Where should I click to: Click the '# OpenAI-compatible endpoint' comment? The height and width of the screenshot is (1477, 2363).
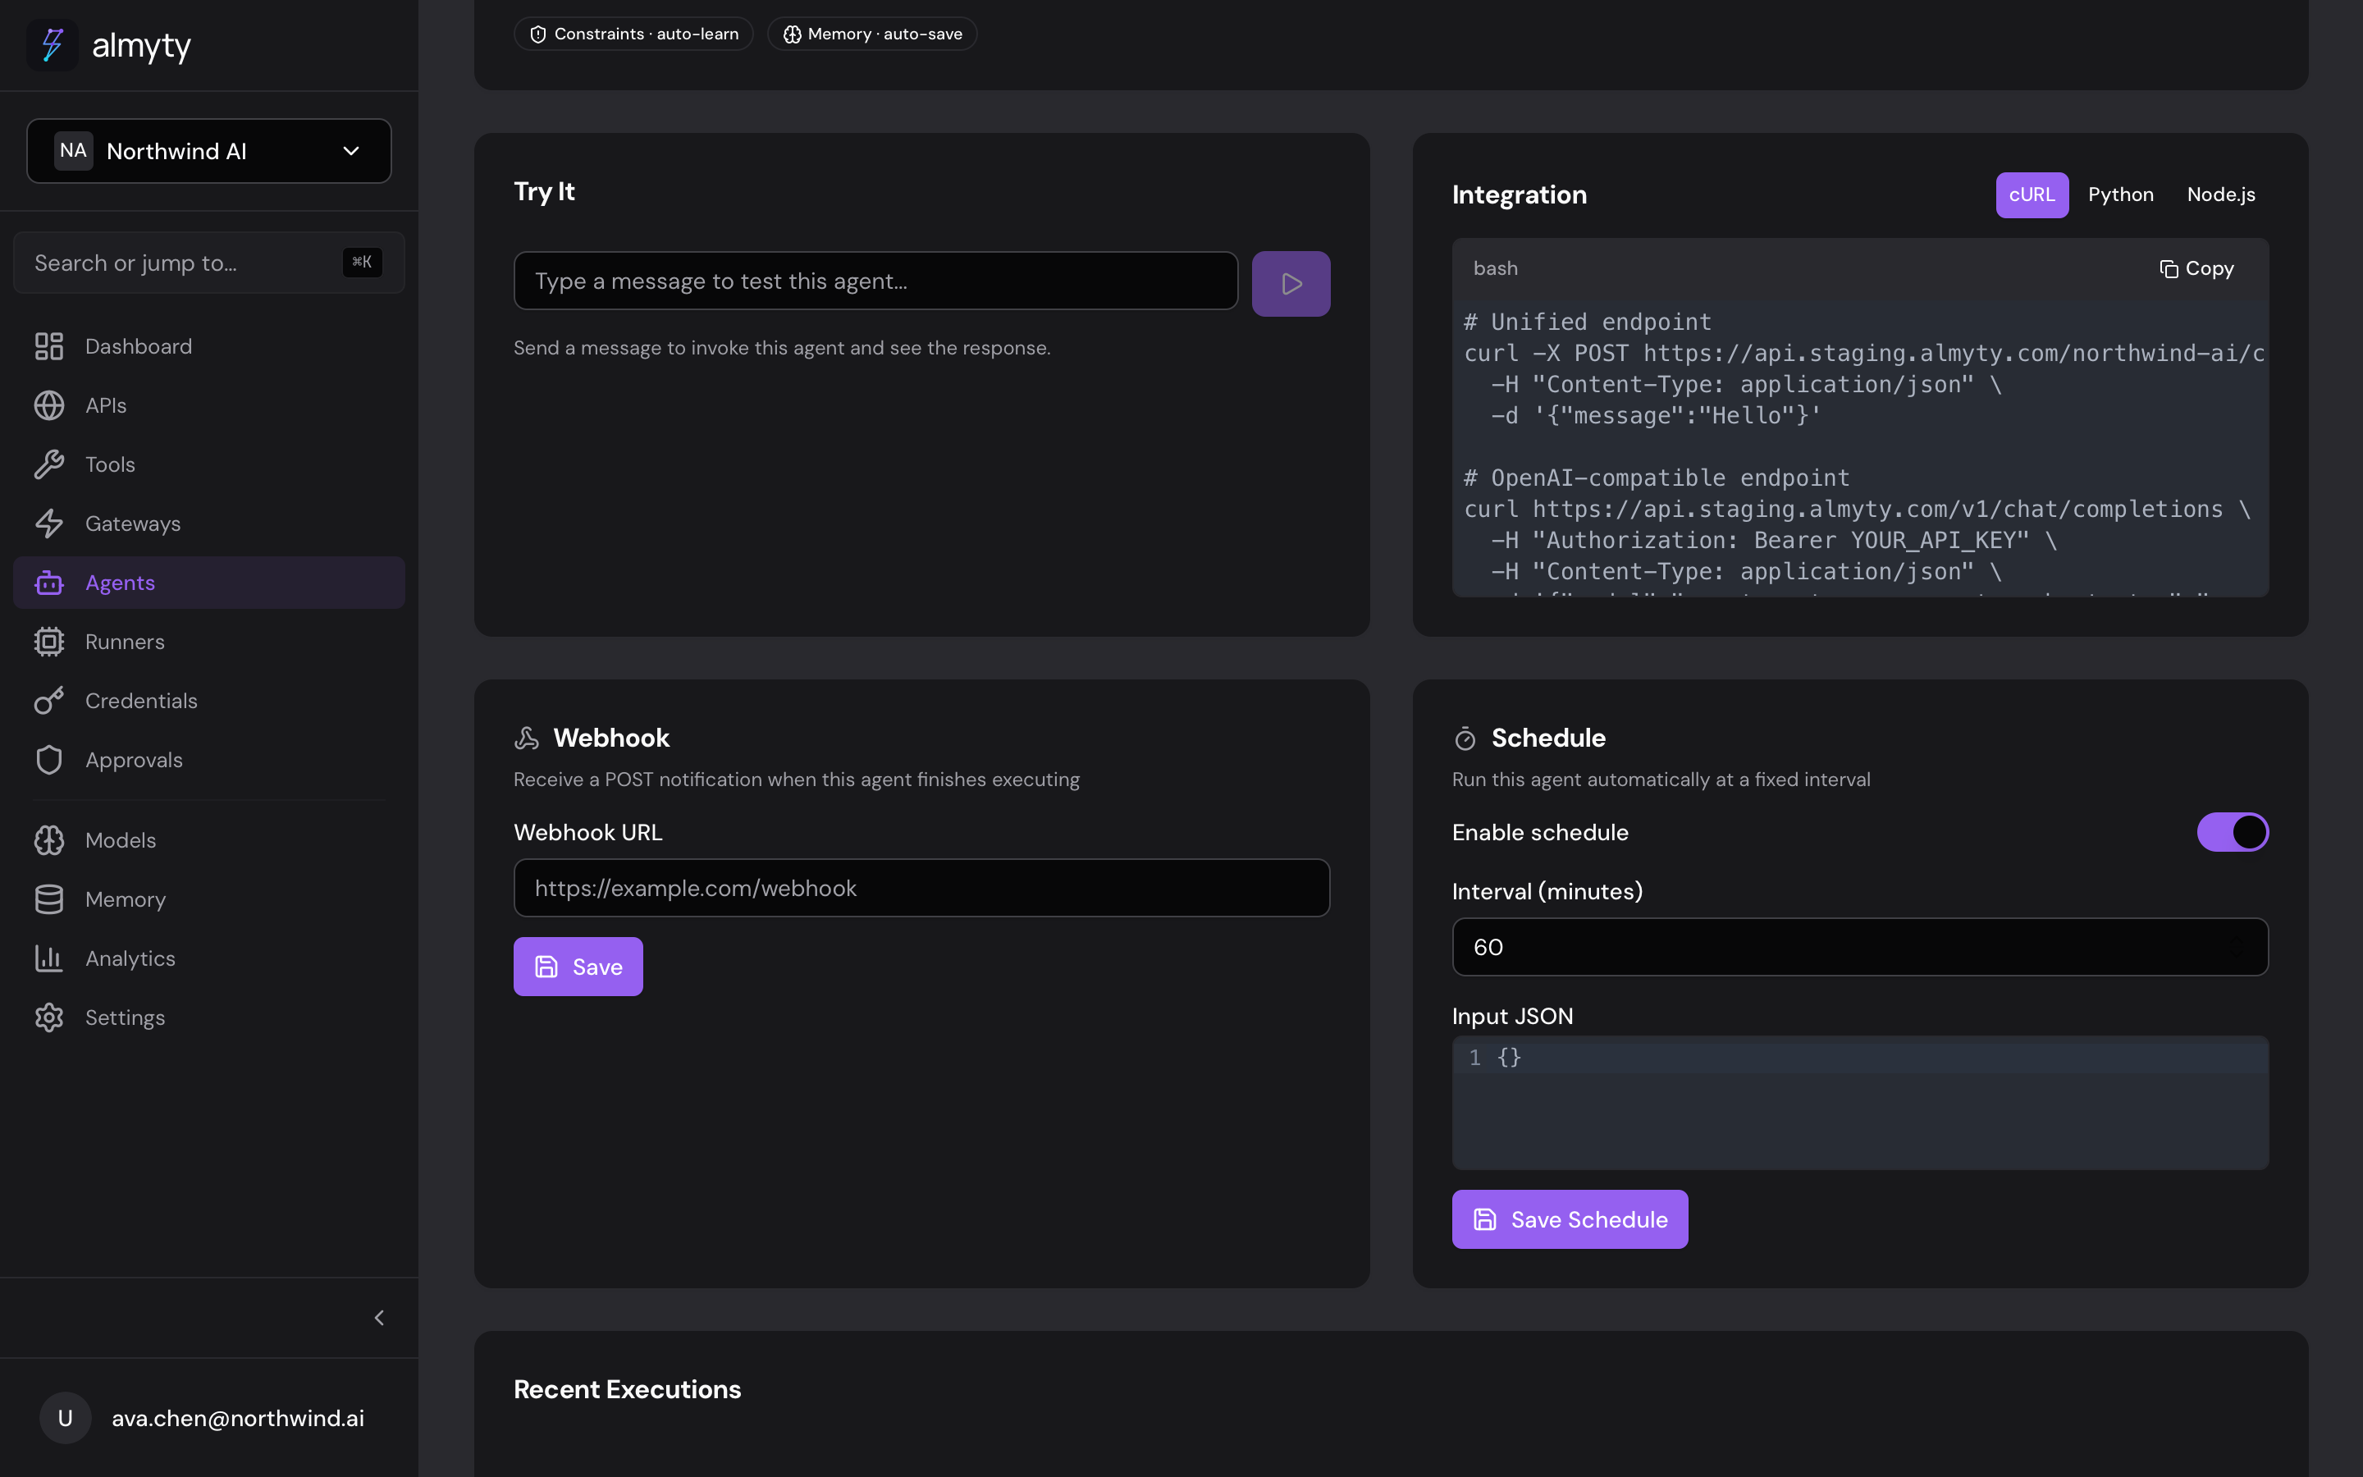click(1656, 478)
